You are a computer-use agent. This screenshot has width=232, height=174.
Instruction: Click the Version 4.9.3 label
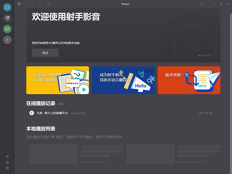point(204,55)
